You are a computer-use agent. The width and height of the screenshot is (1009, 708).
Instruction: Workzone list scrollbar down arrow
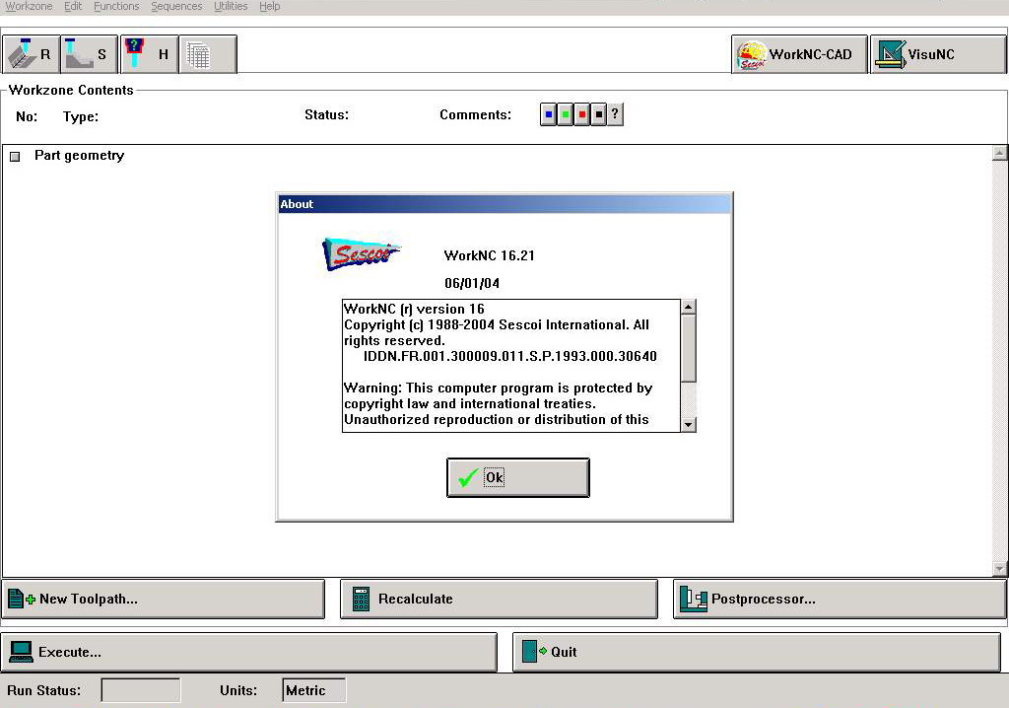coord(999,569)
